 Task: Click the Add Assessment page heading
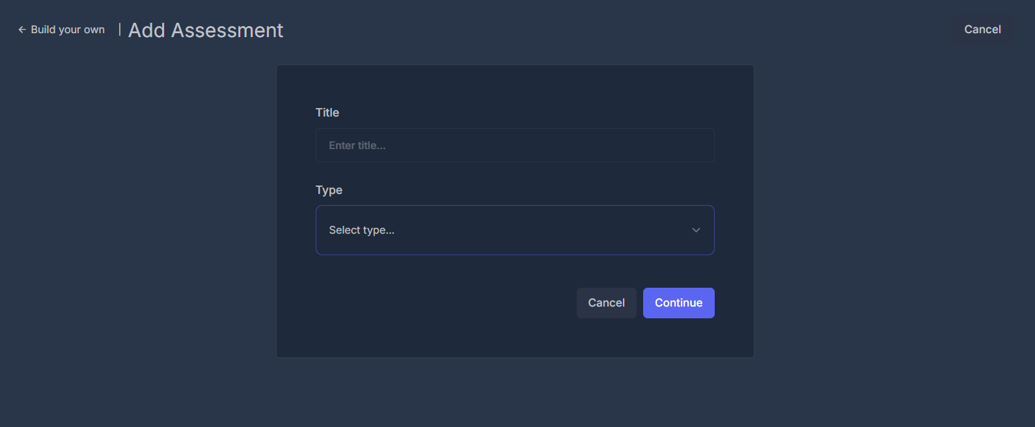click(x=206, y=30)
